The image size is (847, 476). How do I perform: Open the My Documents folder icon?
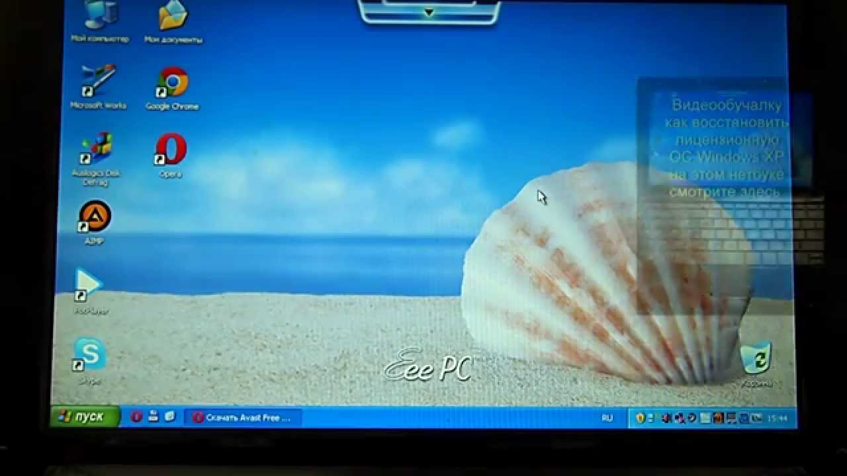coord(173,22)
